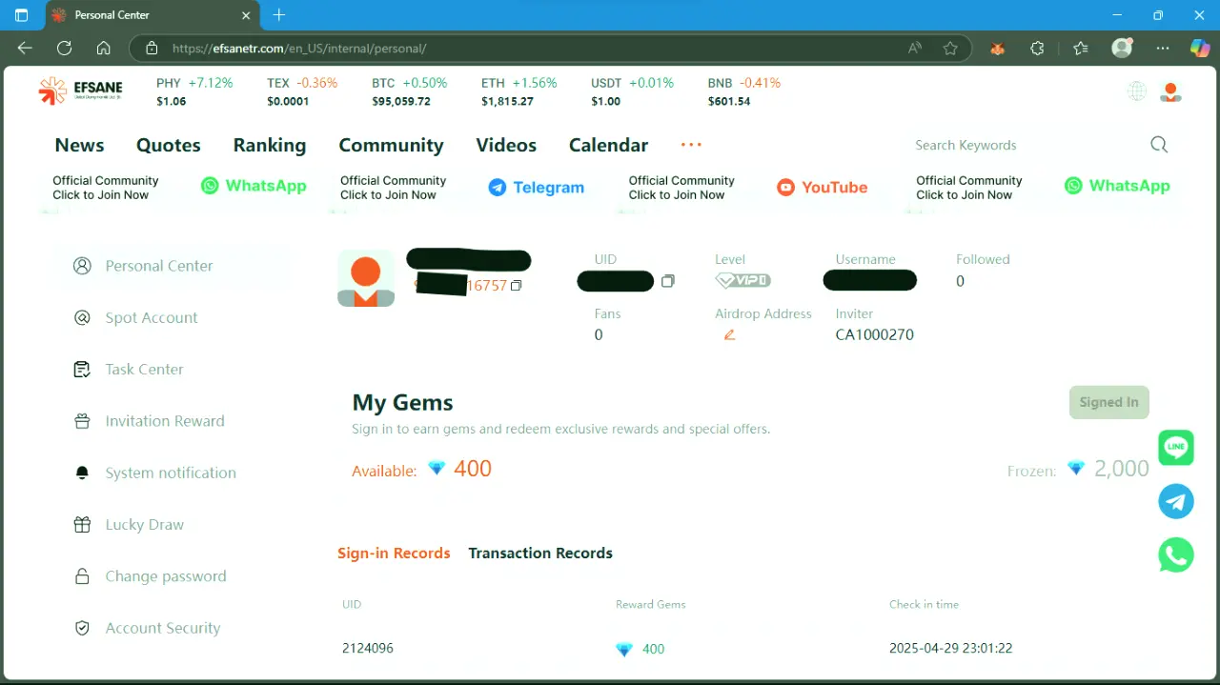Go to browser home page

pos(104,48)
